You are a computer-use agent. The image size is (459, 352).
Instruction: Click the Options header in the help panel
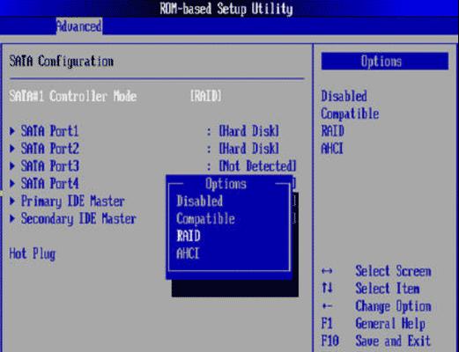click(385, 62)
